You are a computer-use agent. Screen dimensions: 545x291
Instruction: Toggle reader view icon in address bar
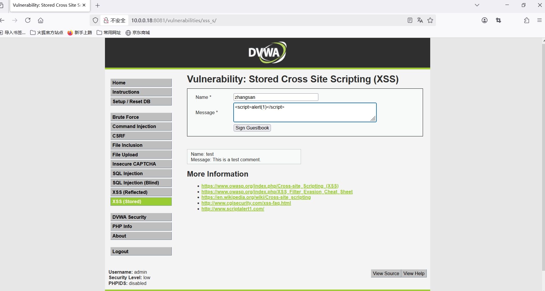coord(410,20)
